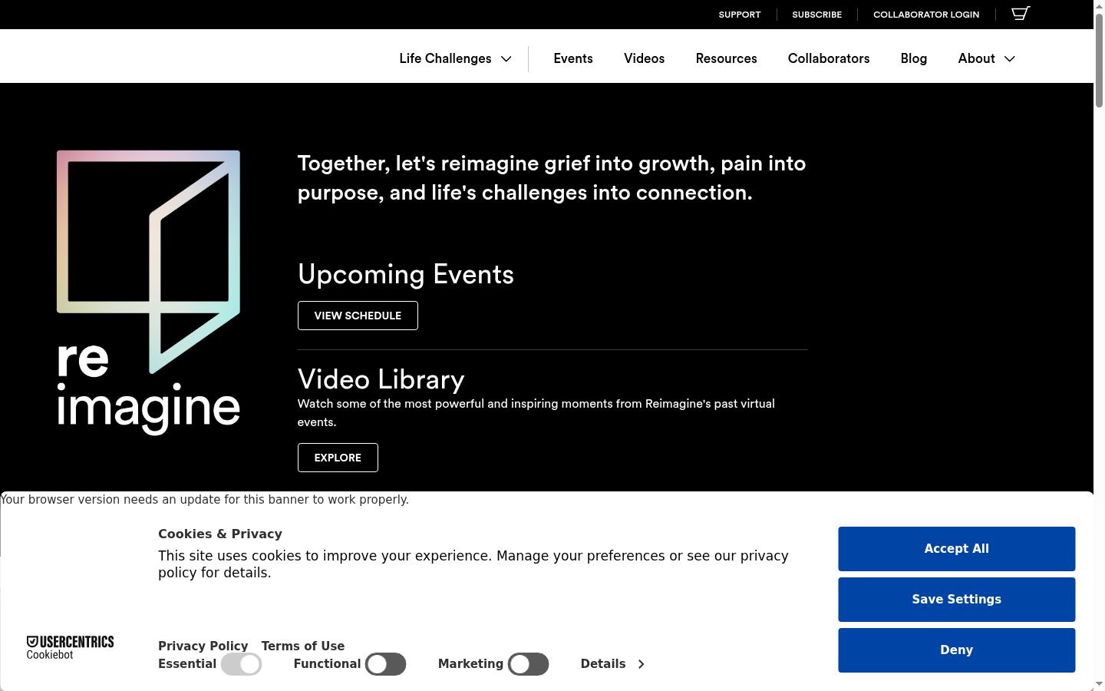Click the Video Library heading
Viewport: 1105px width, 691px height.
point(381,379)
